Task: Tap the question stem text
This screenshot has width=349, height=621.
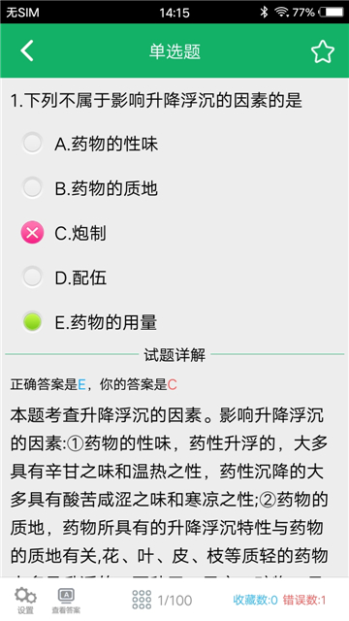Action: coord(156,101)
